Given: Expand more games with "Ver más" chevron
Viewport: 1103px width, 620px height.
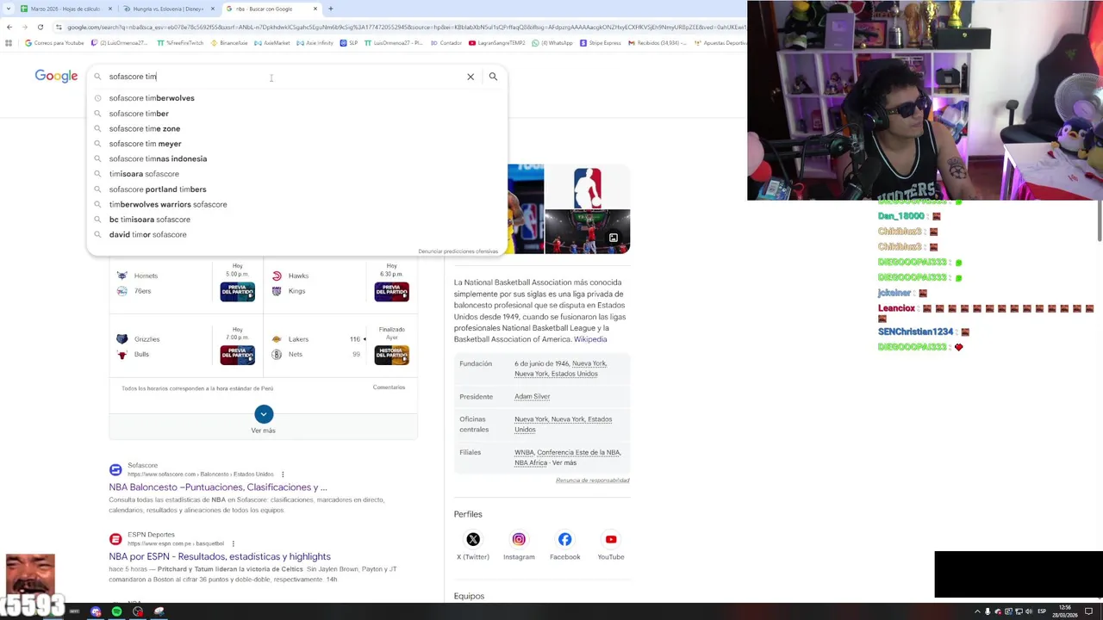Looking at the screenshot, I should [264, 414].
